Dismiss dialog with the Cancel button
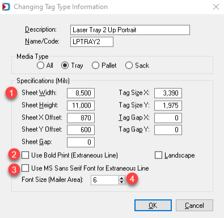 [x=195, y=206]
